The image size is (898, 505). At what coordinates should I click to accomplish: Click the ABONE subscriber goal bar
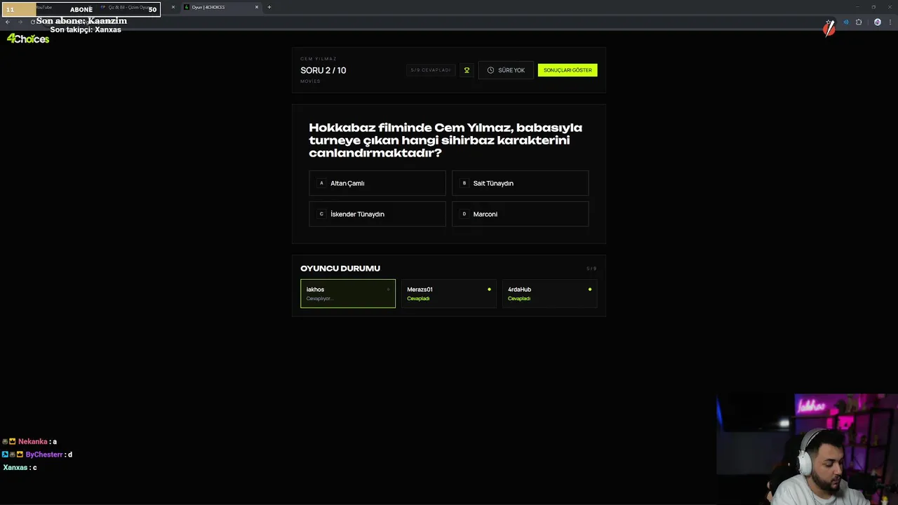[x=81, y=9]
